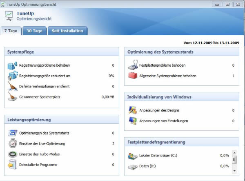The width and height of the screenshot is (245, 181).
Task: Switch to the 7 Tage tab
Action: point(11,31)
